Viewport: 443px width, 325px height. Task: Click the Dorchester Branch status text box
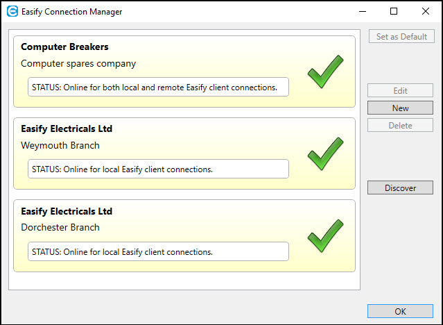(158, 251)
